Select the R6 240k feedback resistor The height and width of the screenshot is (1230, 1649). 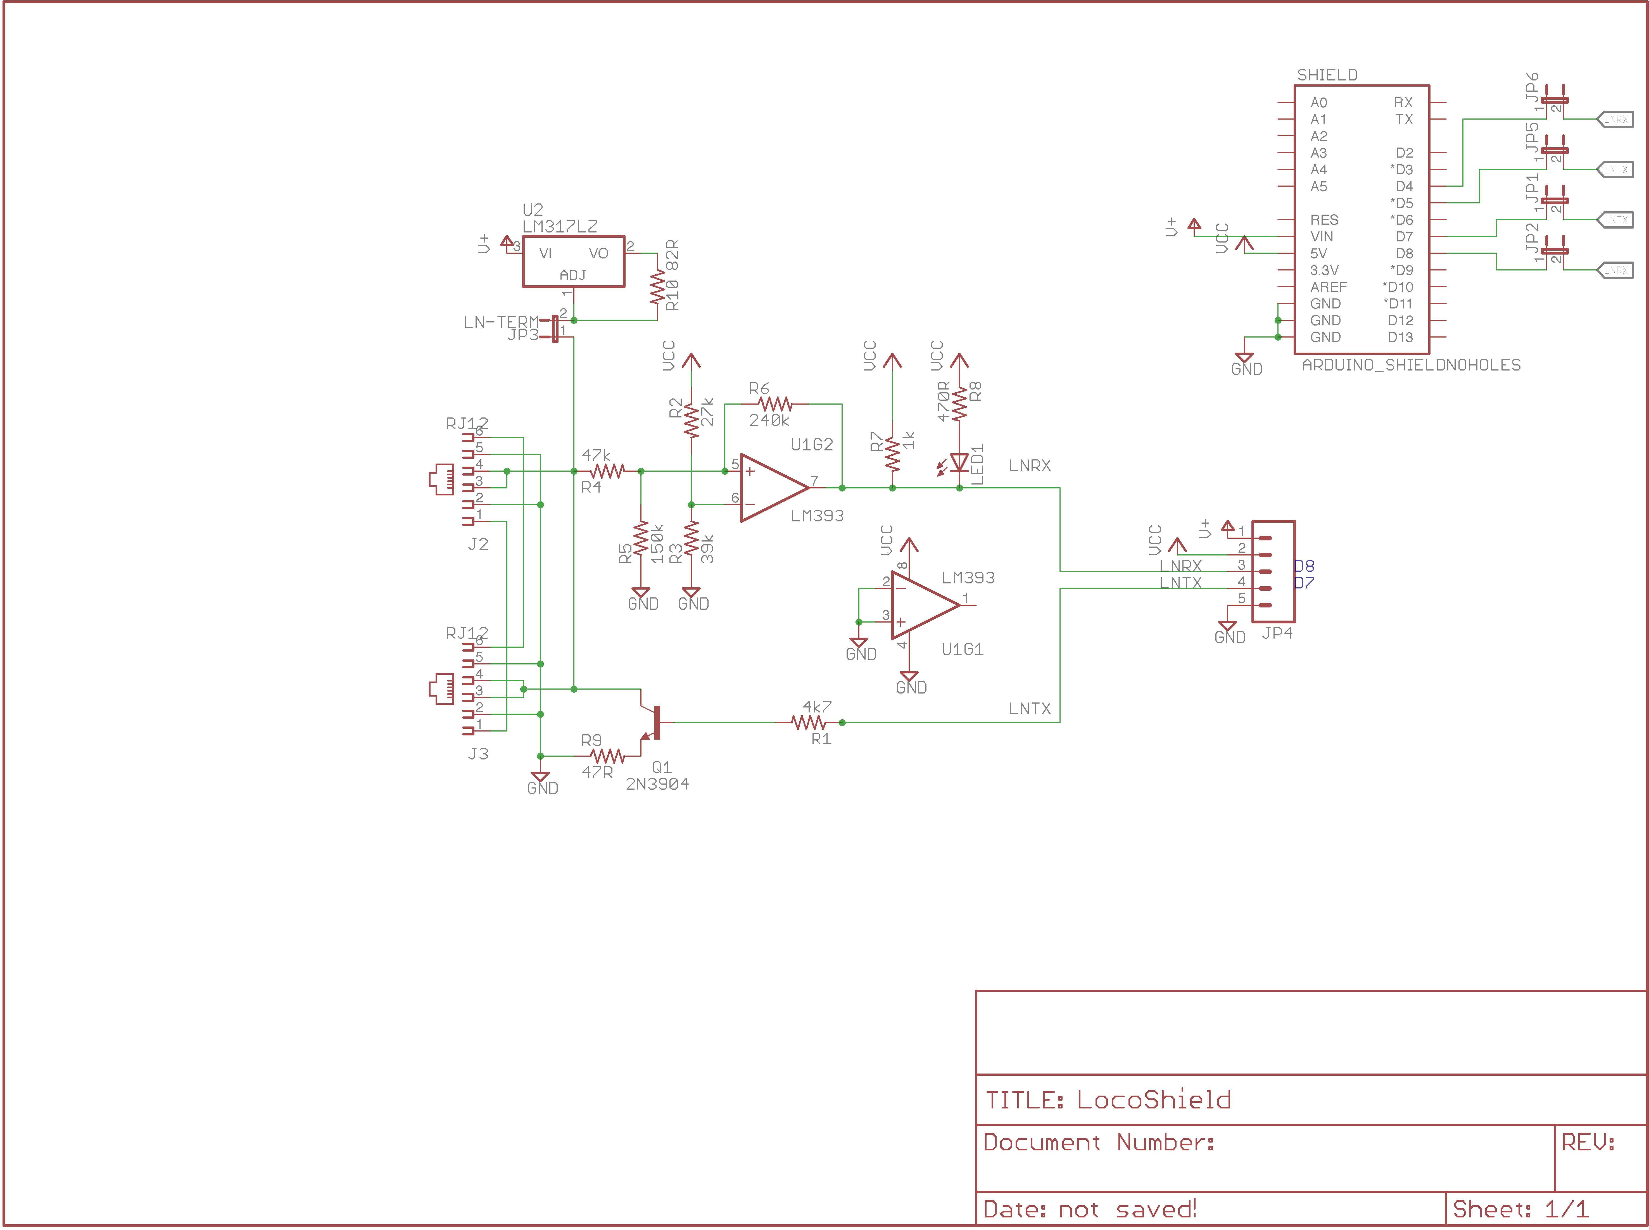(x=775, y=404)
